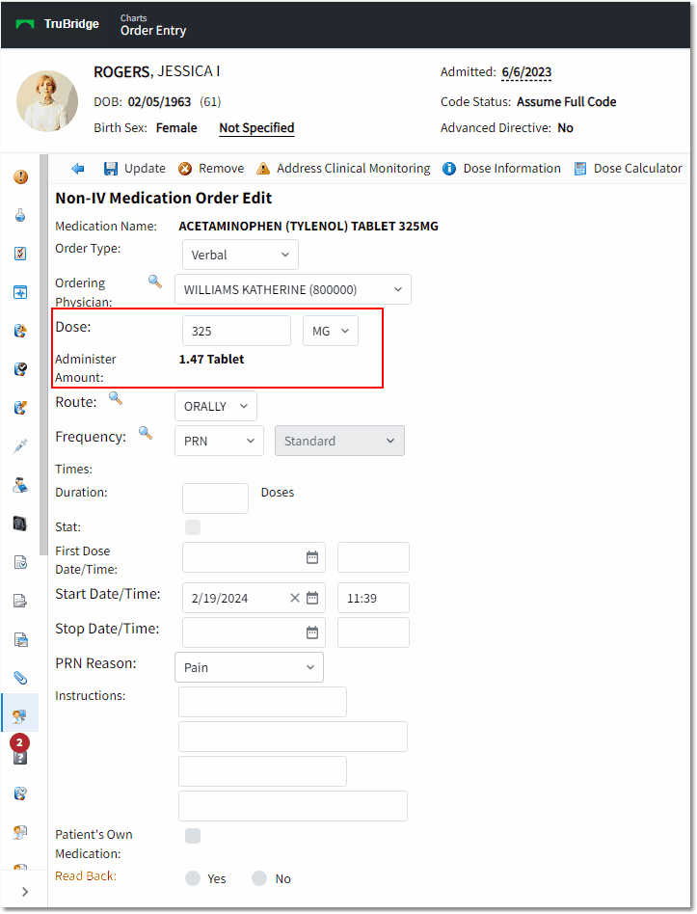Click the Dose field containing 325
Screen dimensions: 697x914
tap(236, 331)
